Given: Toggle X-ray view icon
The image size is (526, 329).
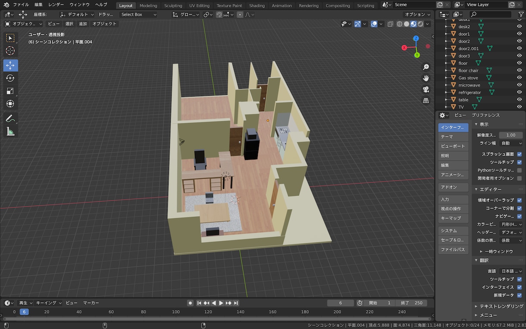Looking at the screenshot, I should pyautogui.click(x=390, y=24).
